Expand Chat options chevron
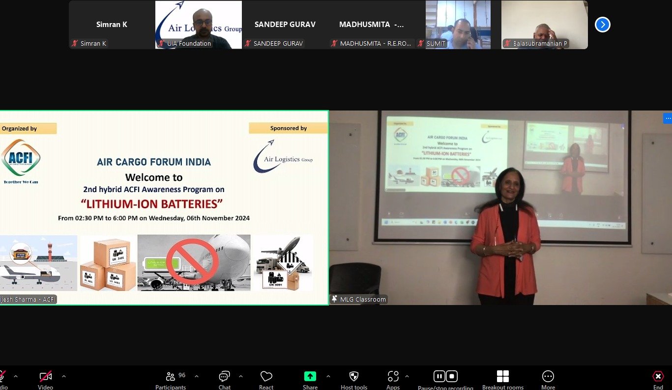The height and width of the screenshot is (390, 672). [x=240, y=376]
